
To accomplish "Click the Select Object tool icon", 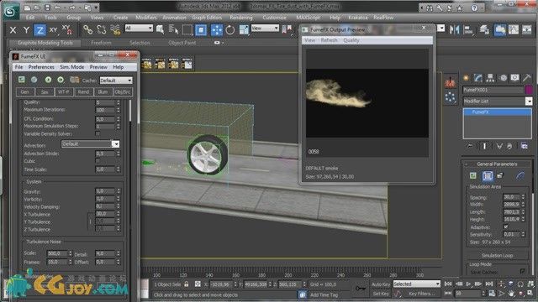I will tap(160, 30).
